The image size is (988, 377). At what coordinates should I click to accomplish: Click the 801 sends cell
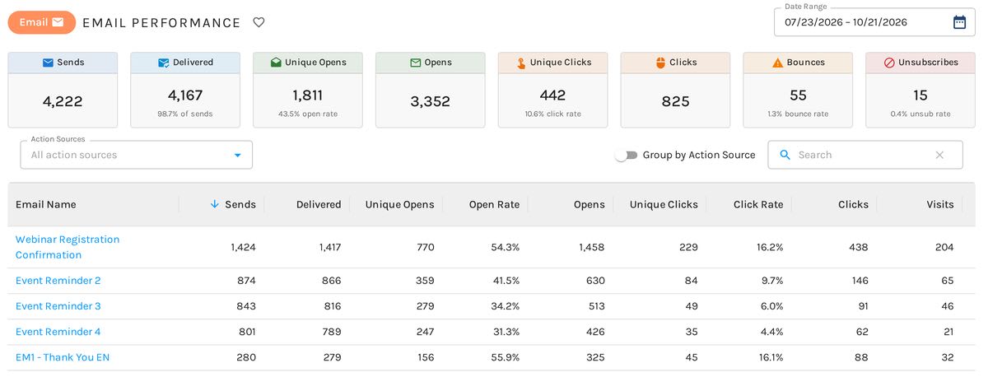click(x=246, y=332)
